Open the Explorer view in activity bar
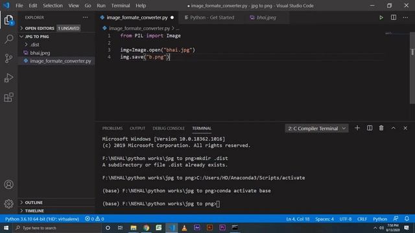The image size is (415, 233). pyautogui.click(x=8, y=20)
